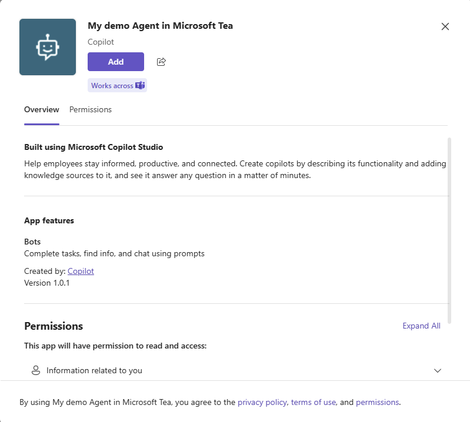Click the Teams icon in Works across badge

(140, 85)
